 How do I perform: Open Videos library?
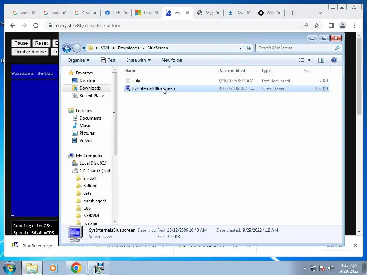tap(82, 140)
